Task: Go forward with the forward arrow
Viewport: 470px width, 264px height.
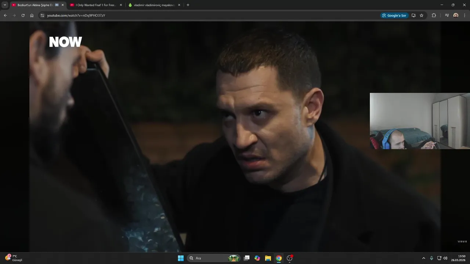Action: click(x=14, y=15)
